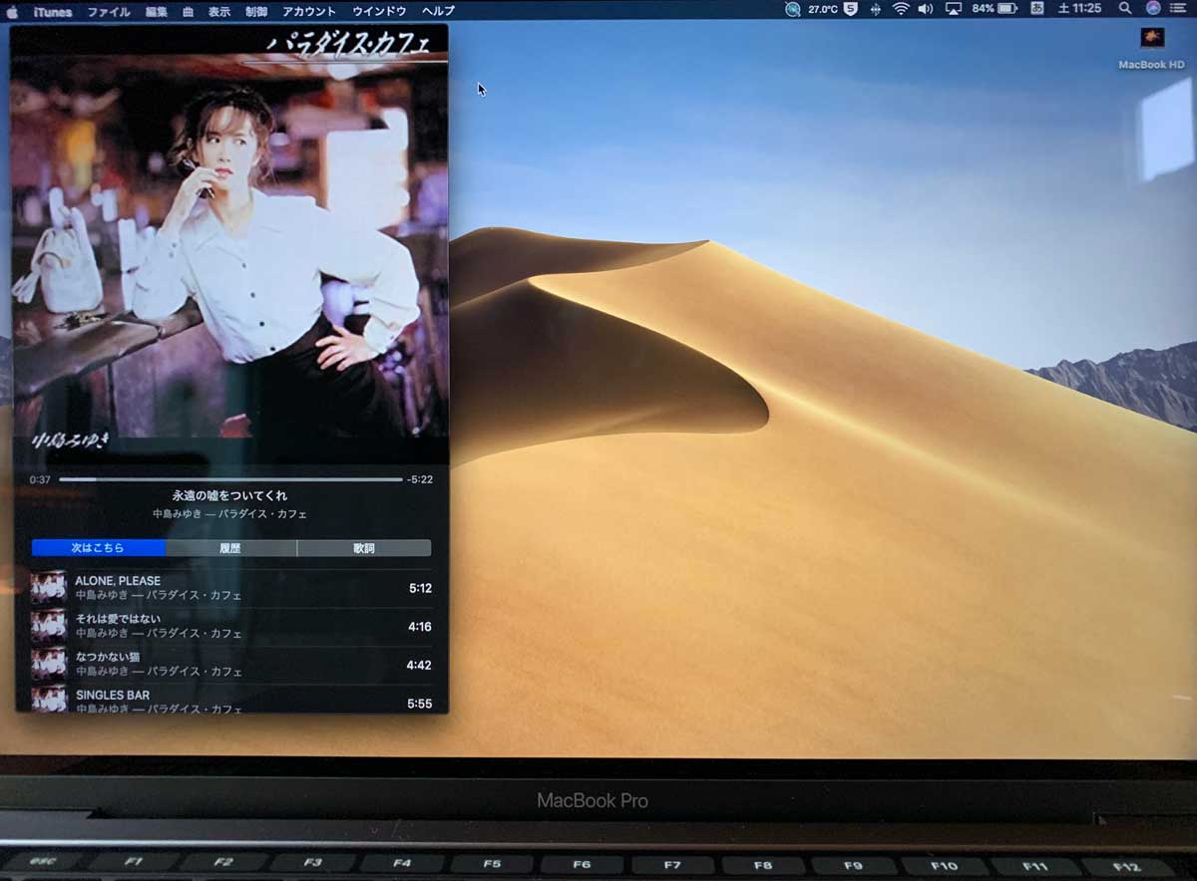The height and width of the screenshot is (881, 1197).
Task: Select the ALONE, PLEASE track
Action: coord(231,588)
